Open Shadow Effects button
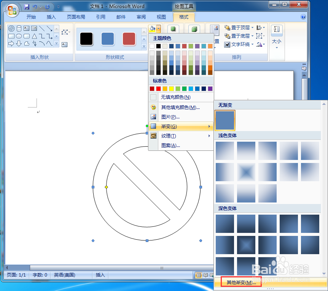 173,28
